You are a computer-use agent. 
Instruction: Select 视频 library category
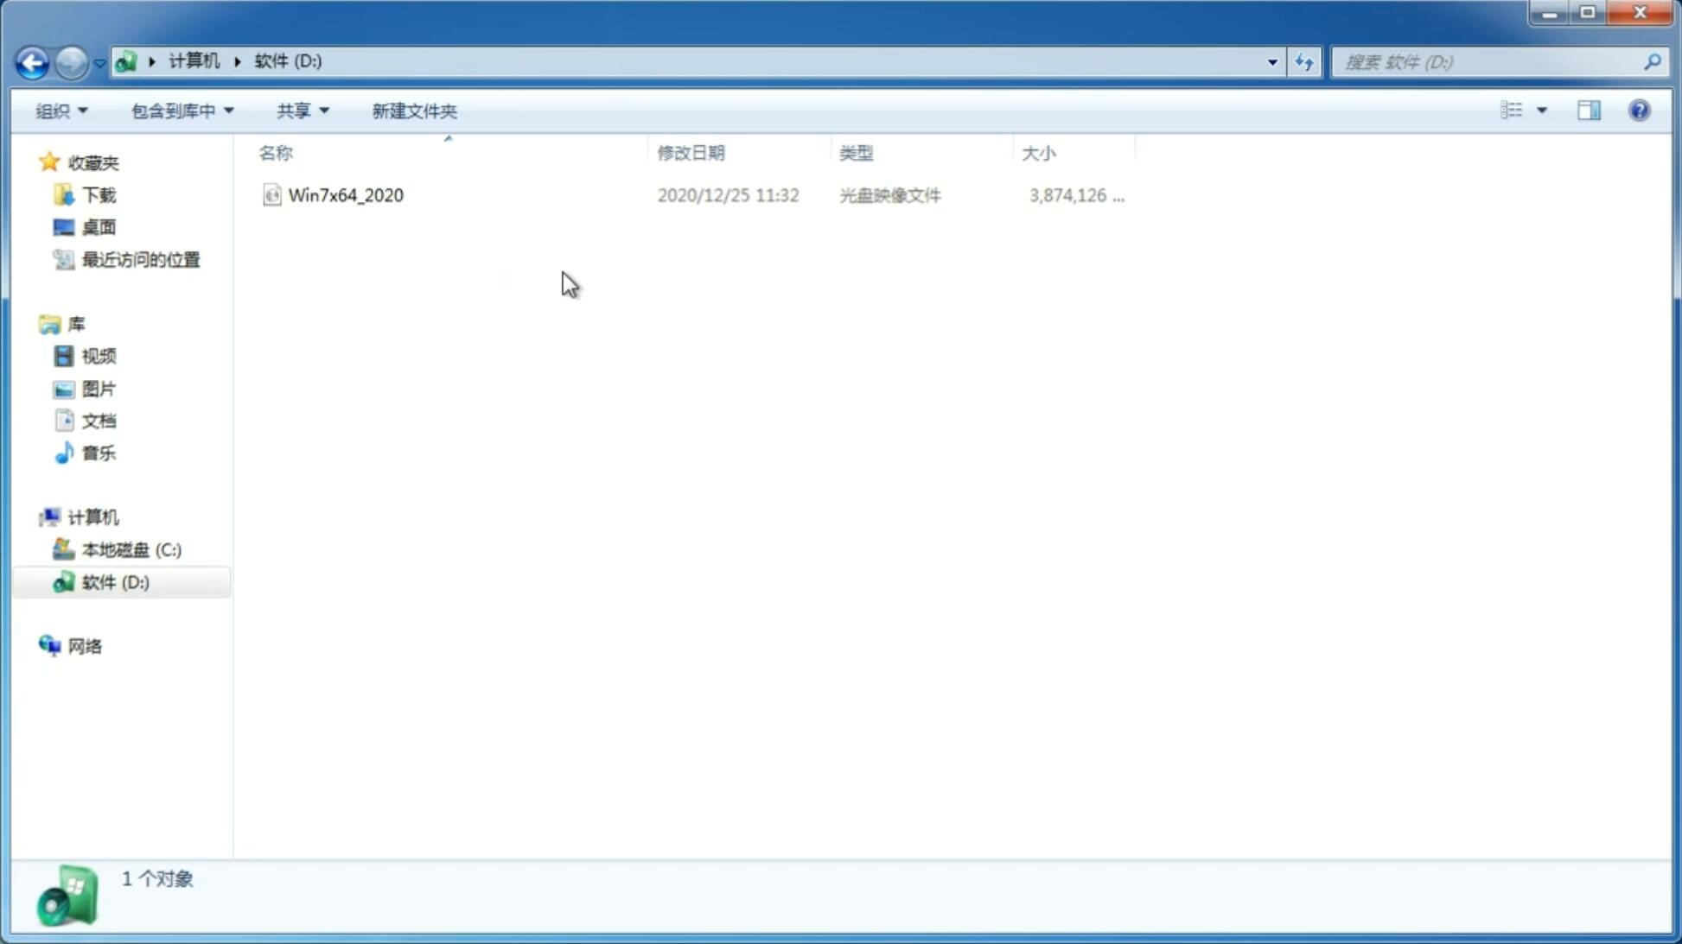click(99, 356)
